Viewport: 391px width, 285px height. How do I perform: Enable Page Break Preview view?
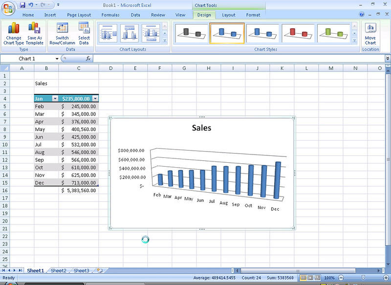point(318,278)
